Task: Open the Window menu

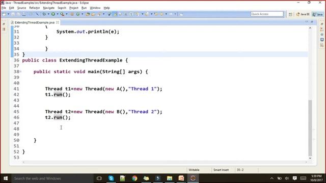Action: click(x=95, y=8)
